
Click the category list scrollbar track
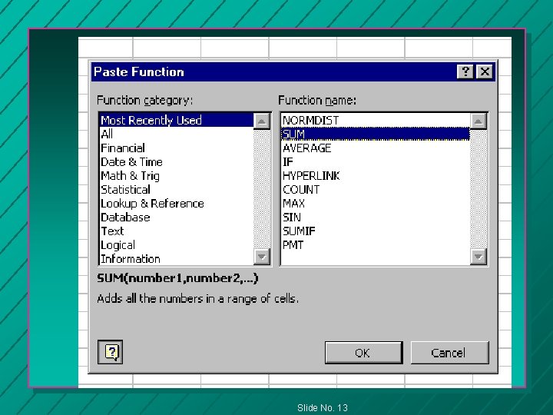tap(262, 189)
